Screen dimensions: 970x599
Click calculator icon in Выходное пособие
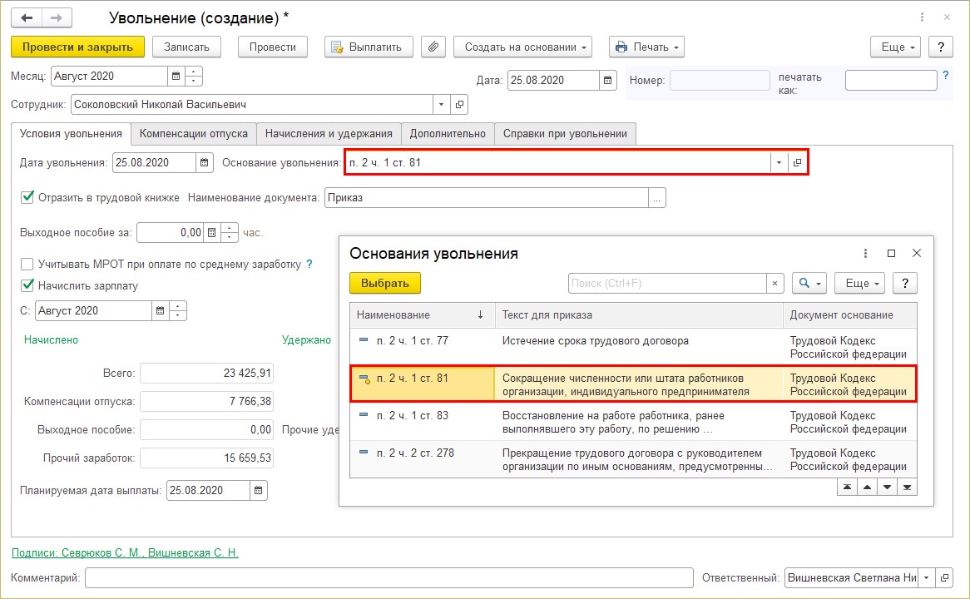[x=211, y=233]
